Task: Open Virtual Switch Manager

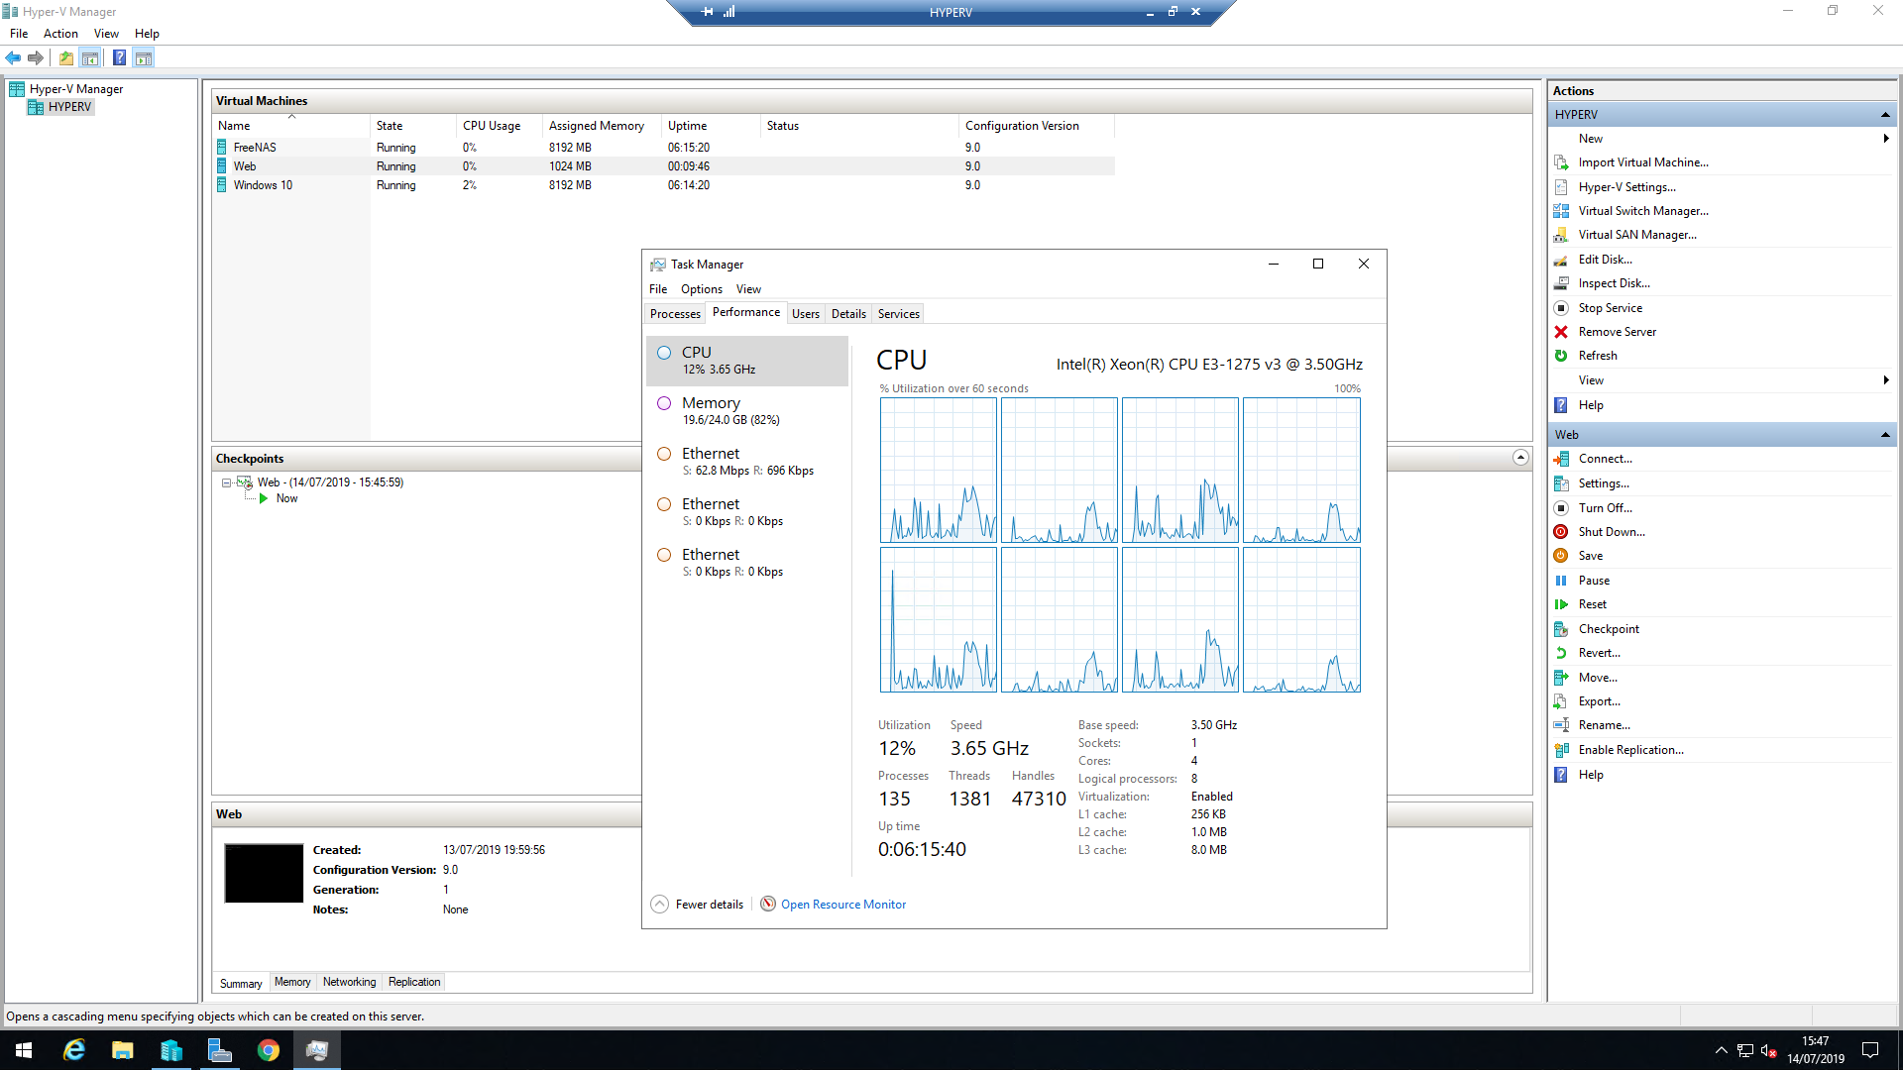Action: pos(1643,211)
